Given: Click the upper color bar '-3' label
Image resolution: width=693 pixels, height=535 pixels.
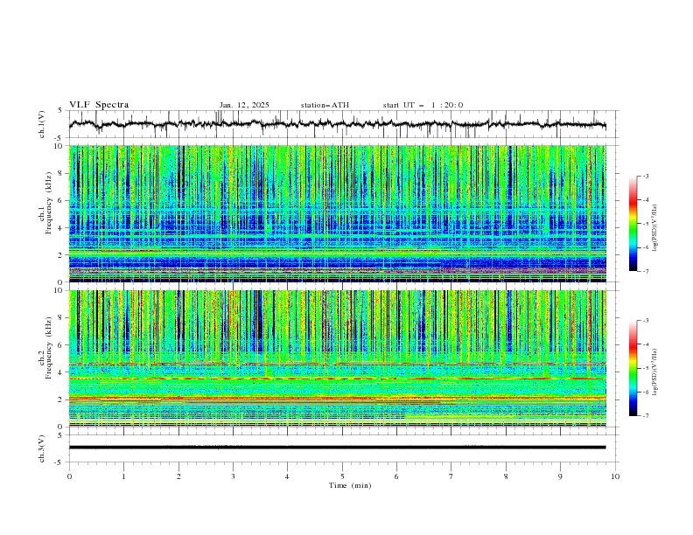Looking at the screenshot, I should tap(646, 176).
